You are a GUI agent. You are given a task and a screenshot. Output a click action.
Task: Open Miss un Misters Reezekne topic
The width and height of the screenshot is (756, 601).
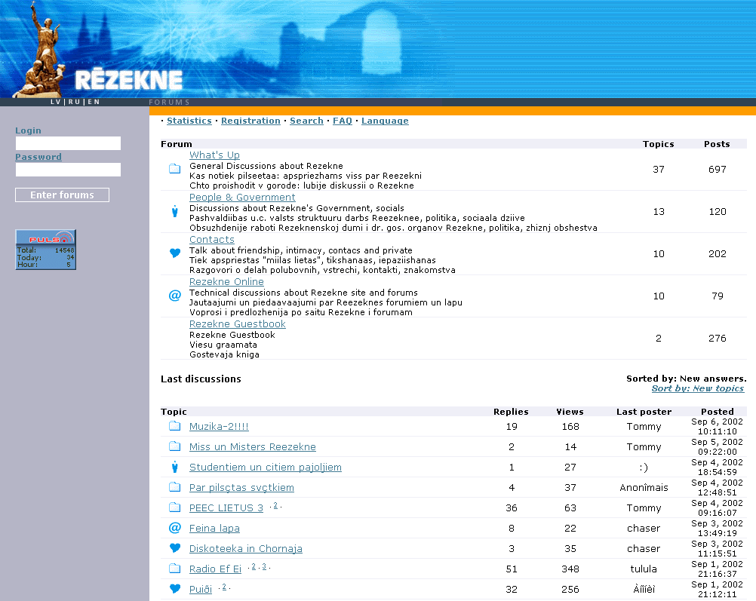[253, 446]
